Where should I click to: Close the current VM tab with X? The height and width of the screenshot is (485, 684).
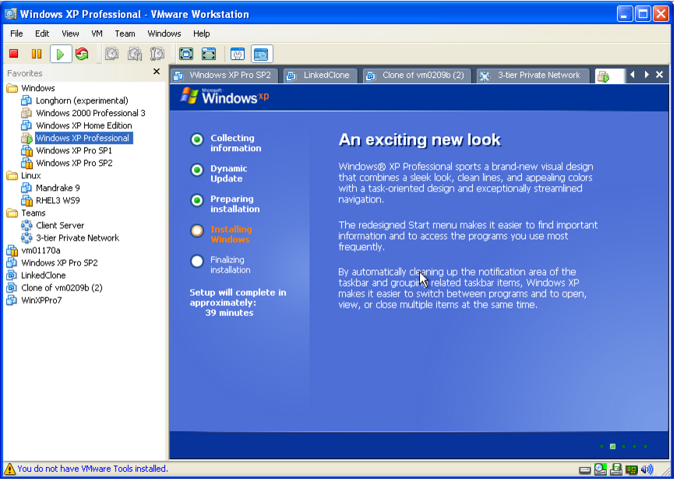pyautogui.click(x=660, y=75)
